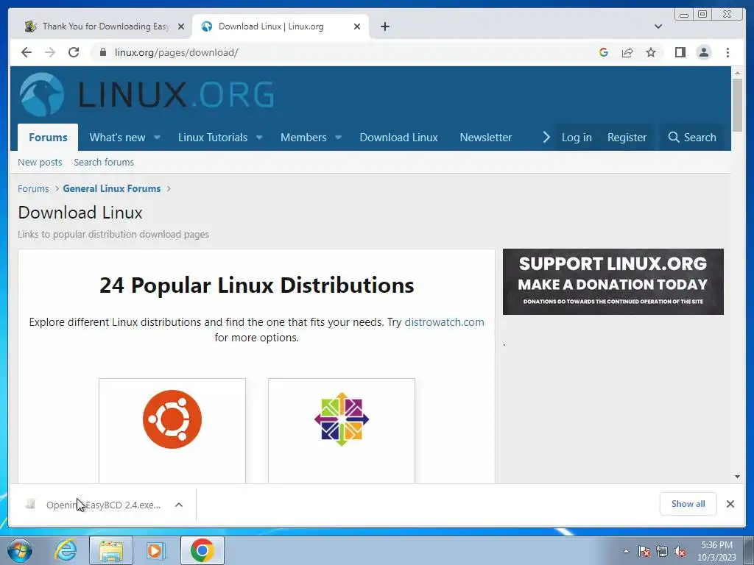The height and width of the screenshot is (565, 754).
Task: Open the Forums navigation tab
Action: pos(48,138)
